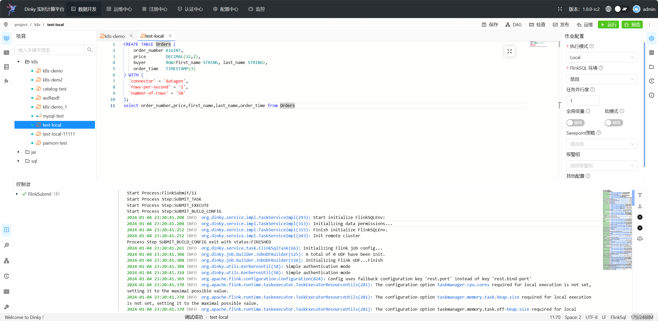Collapse the k8s folder in project tree

tap(18, 62)
